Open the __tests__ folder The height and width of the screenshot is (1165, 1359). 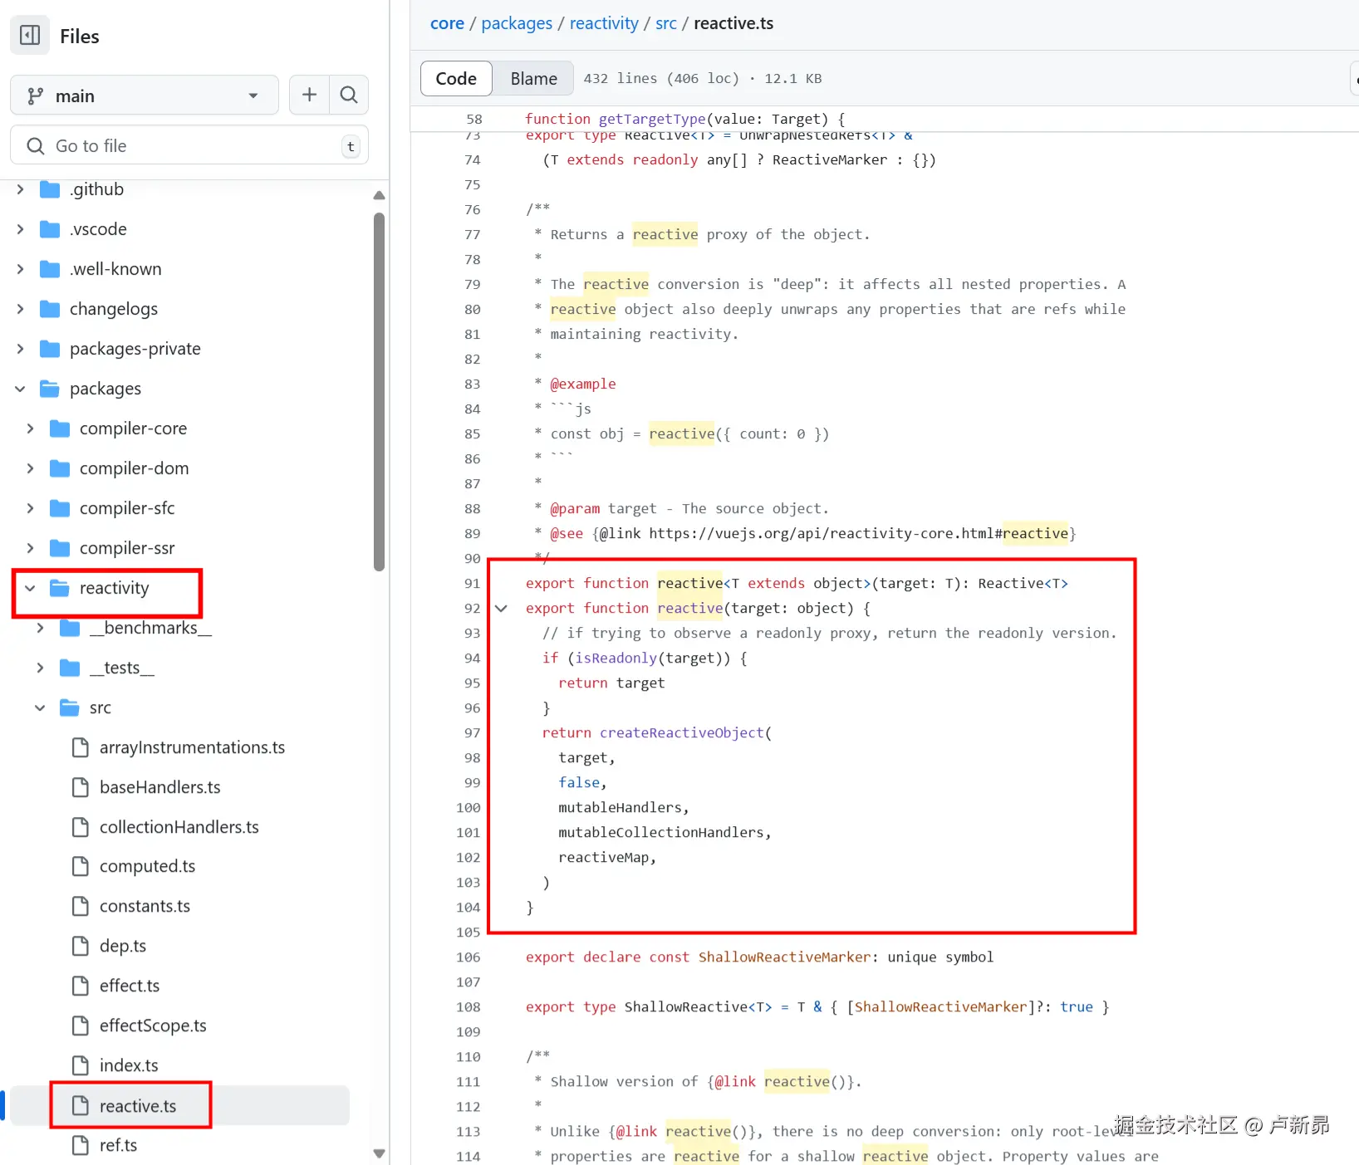(122, 668)
